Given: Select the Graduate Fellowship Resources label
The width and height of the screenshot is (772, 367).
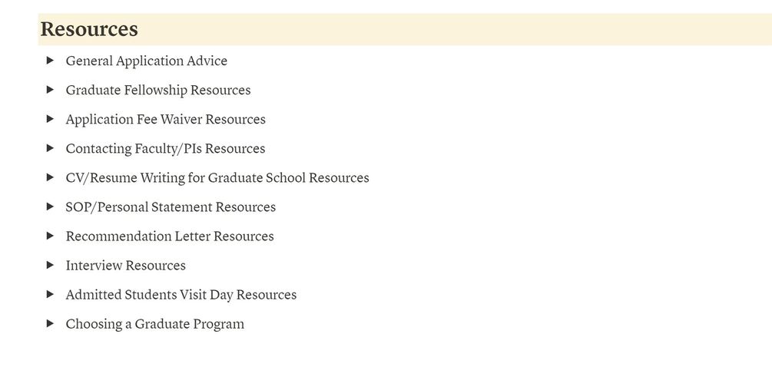Looking at the screenshot, I should (x=158, y=90).
